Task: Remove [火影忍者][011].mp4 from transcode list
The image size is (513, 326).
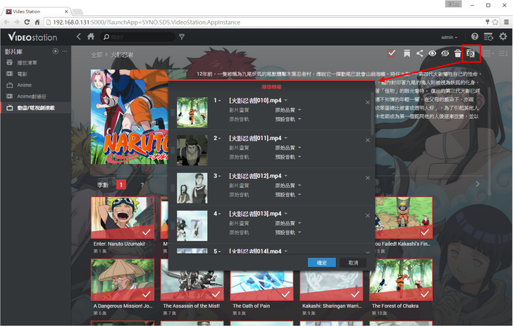Action: coord(368,140)
